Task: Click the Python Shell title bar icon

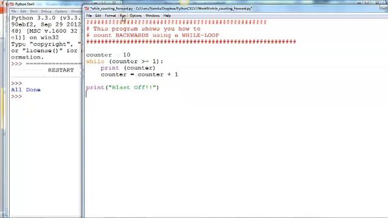Action: point(12,4)
